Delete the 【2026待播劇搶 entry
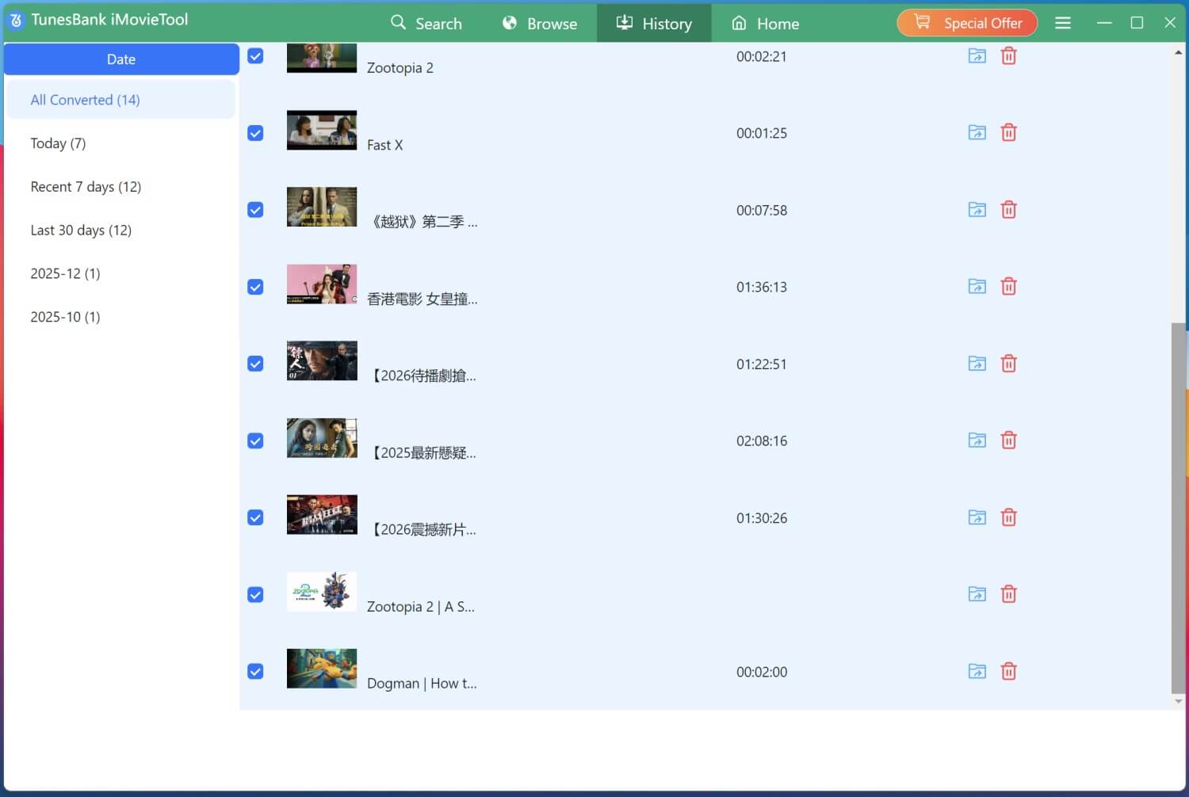This screenshot has height=797, width=1189. [x=1008, y=364]
